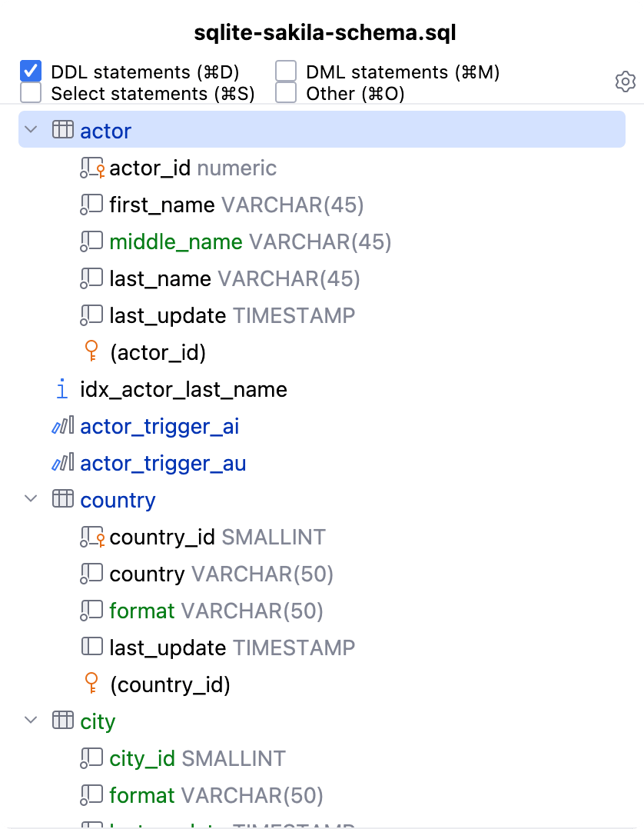
Task: Enable the Select statements checkbox
Action: (x=29, y=93)
